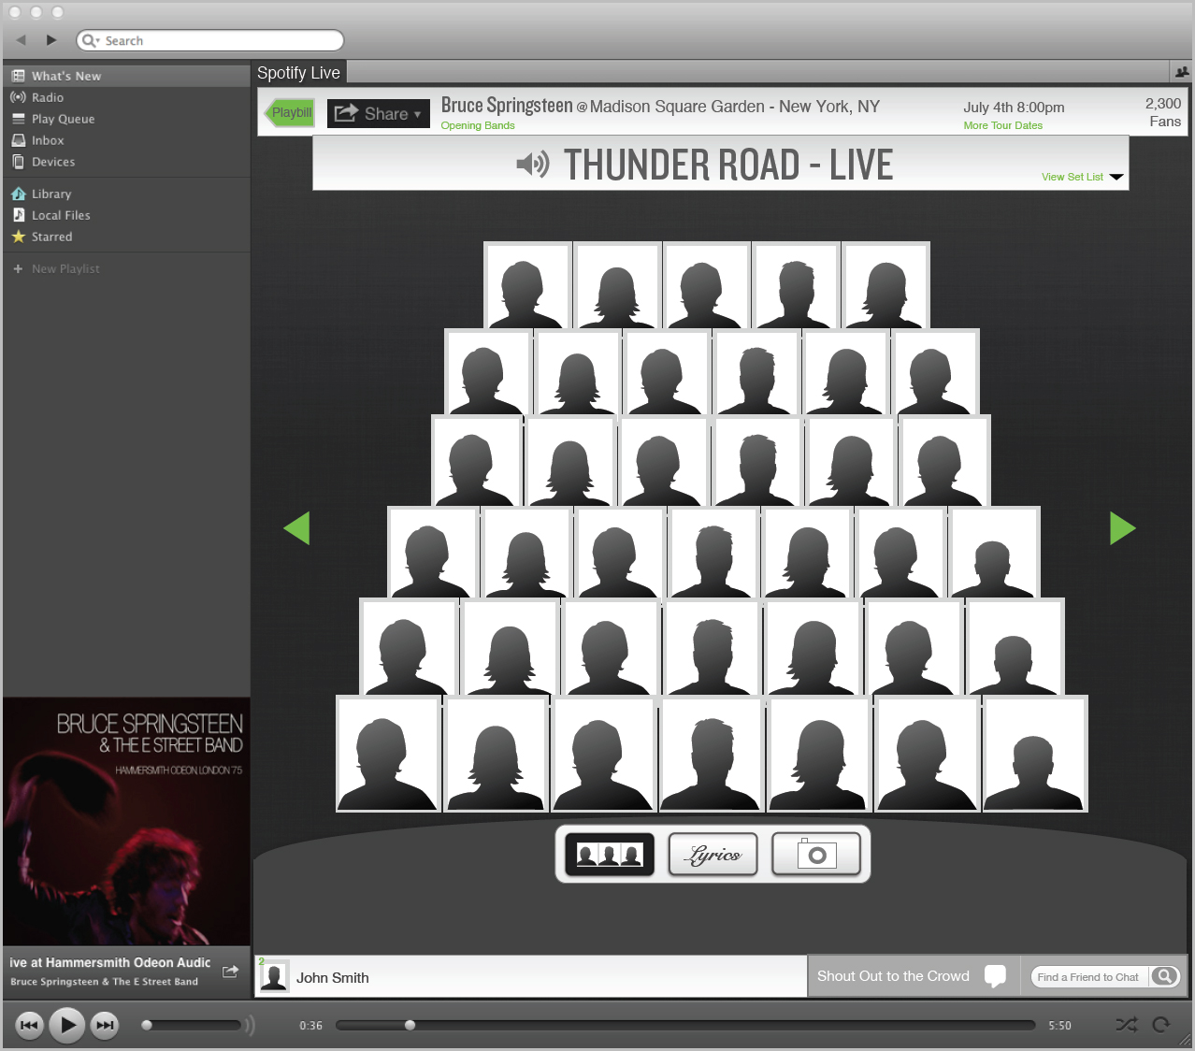Screen dimensions: 1195x1051
Task: Mute the Thunder Road speaker icon
Action: (533, 165)
